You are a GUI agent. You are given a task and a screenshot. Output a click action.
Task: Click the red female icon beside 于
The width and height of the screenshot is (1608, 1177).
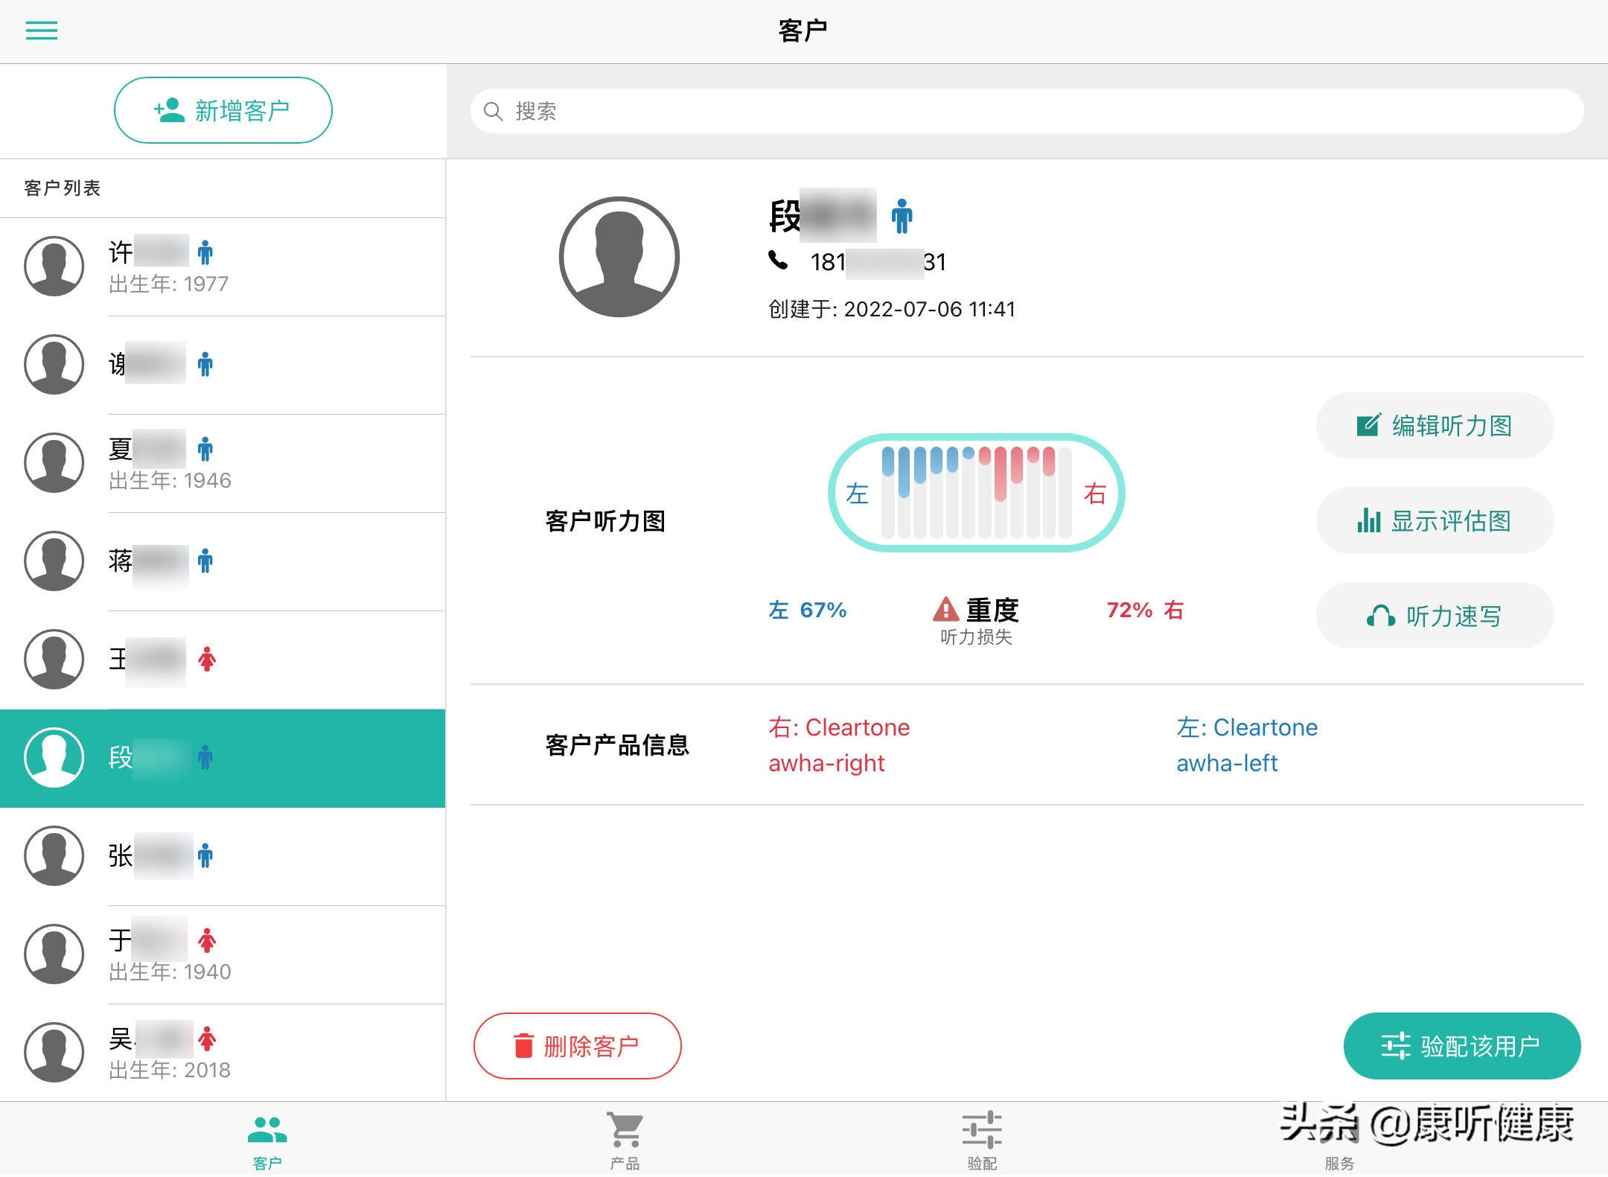tap(207, 940)
